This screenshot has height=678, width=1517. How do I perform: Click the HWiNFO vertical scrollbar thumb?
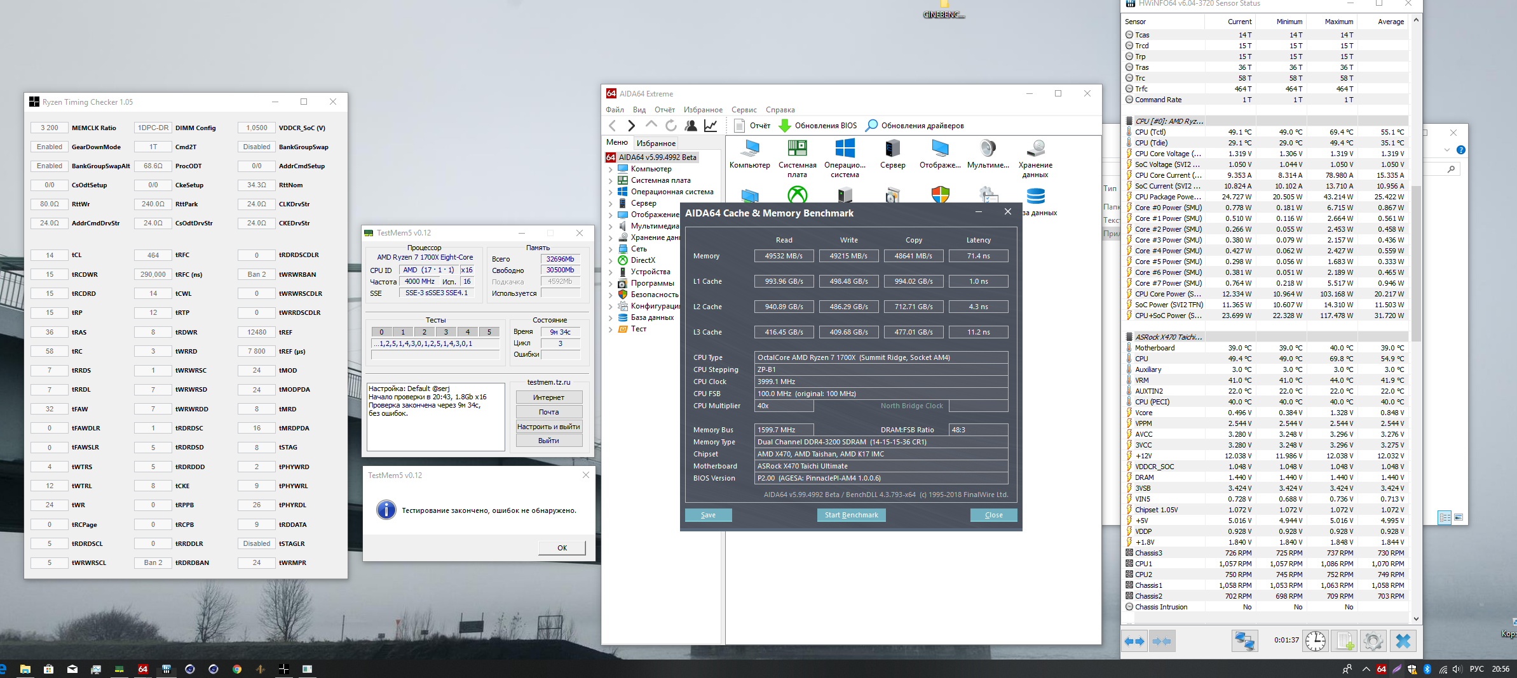click(1416, 263)
